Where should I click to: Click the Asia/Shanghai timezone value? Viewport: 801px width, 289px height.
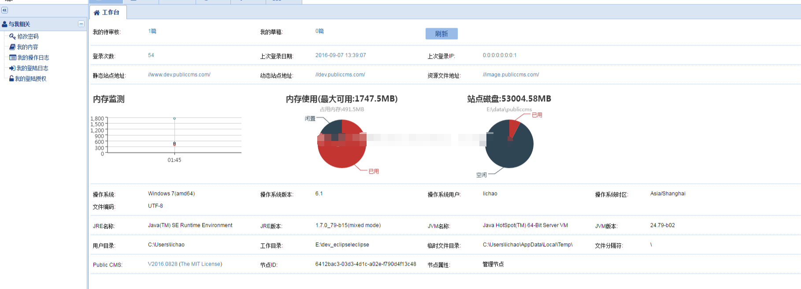(668, 194)
